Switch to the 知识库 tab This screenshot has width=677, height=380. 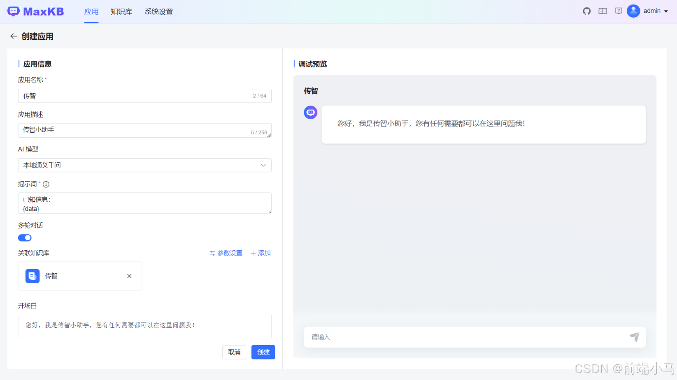tap(121, 12)
